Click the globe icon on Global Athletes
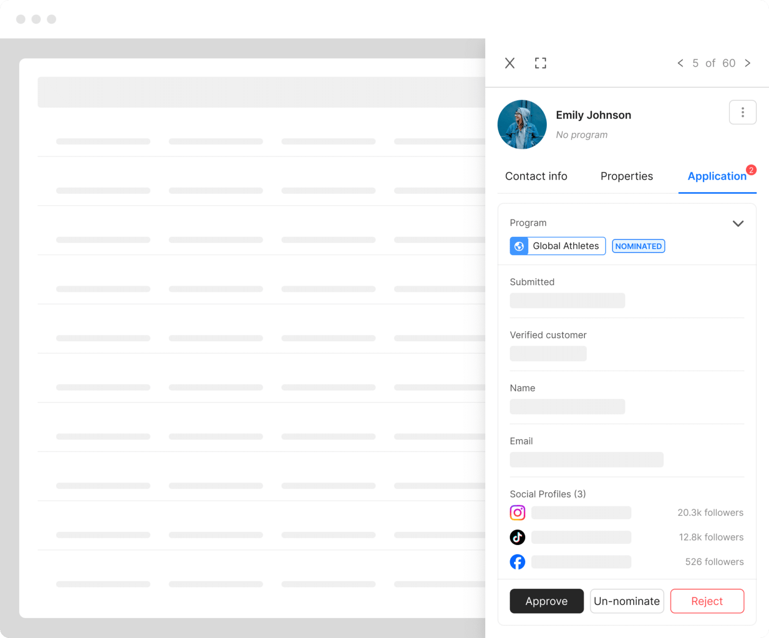This screenshot has height=638, width=769. [519, 246]
